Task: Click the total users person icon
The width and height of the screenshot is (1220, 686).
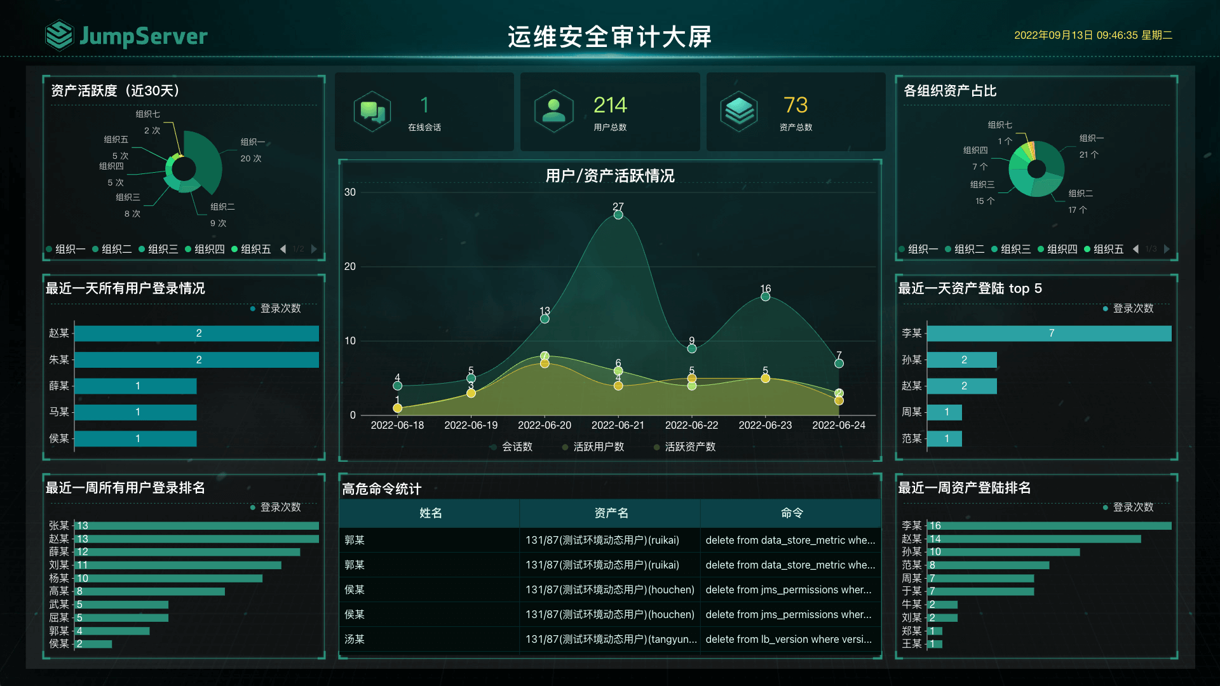Action: 554,111
